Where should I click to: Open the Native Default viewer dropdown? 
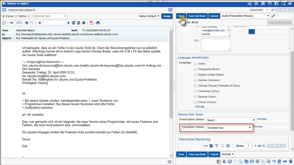click(x=149, y=16)
